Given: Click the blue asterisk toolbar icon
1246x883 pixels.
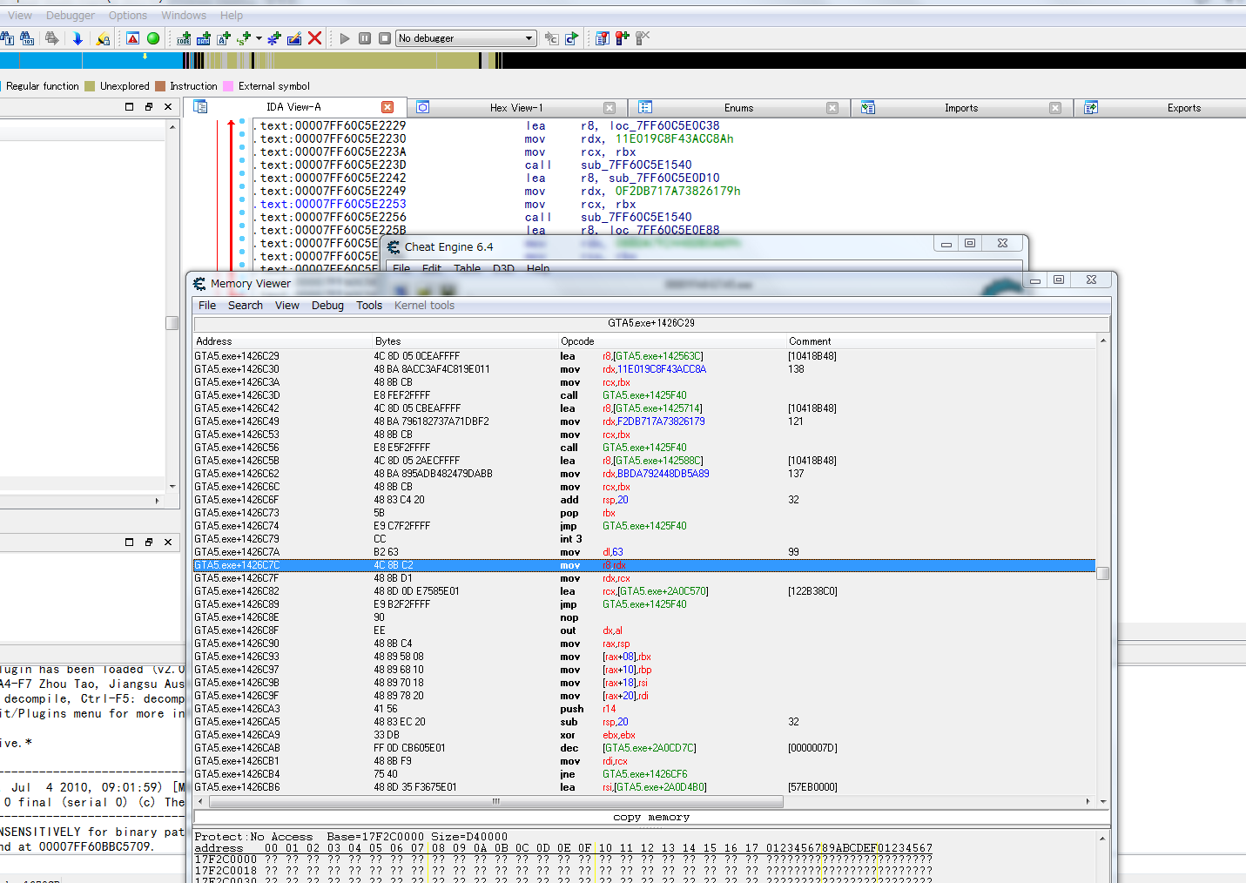Looking at the screenshot, I should (274, 38).
